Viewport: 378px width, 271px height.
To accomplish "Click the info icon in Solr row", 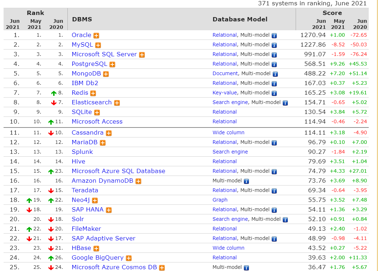I will click(285, 220).
